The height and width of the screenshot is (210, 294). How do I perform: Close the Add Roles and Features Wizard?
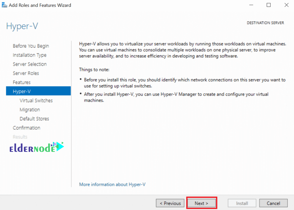click(286, 5)
